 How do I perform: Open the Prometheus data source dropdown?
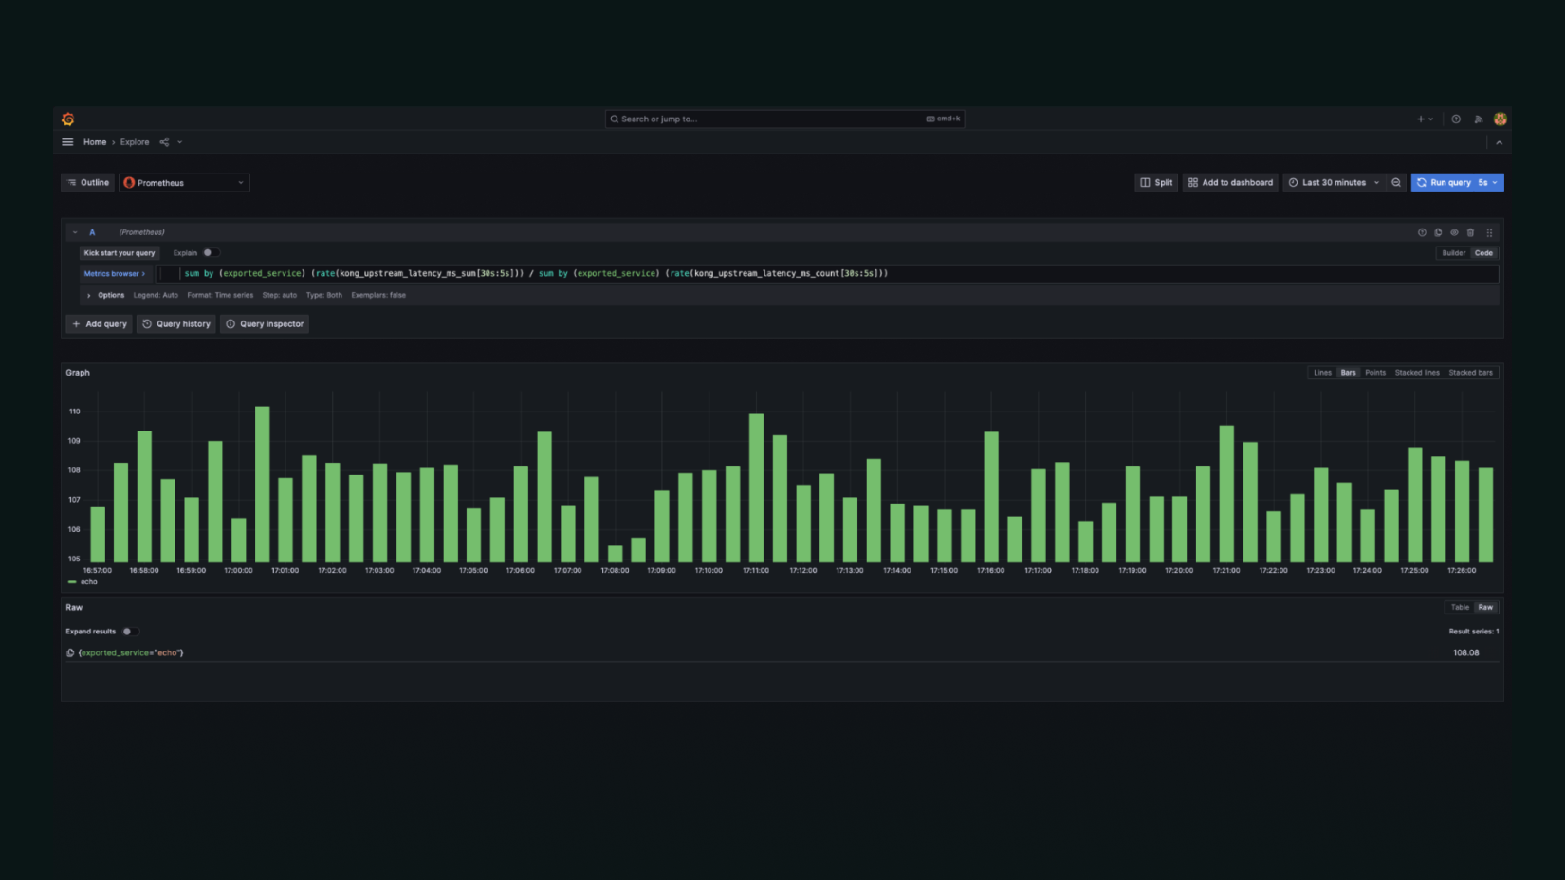184,183
